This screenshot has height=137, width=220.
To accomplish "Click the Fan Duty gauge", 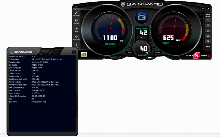I will pos(142,50).
